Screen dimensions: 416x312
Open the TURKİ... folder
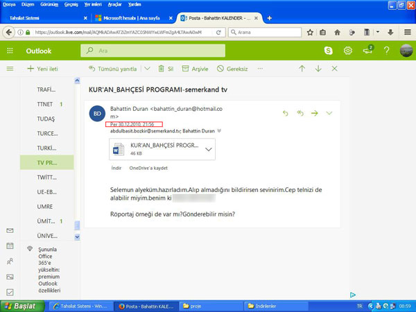coord(46,148)
